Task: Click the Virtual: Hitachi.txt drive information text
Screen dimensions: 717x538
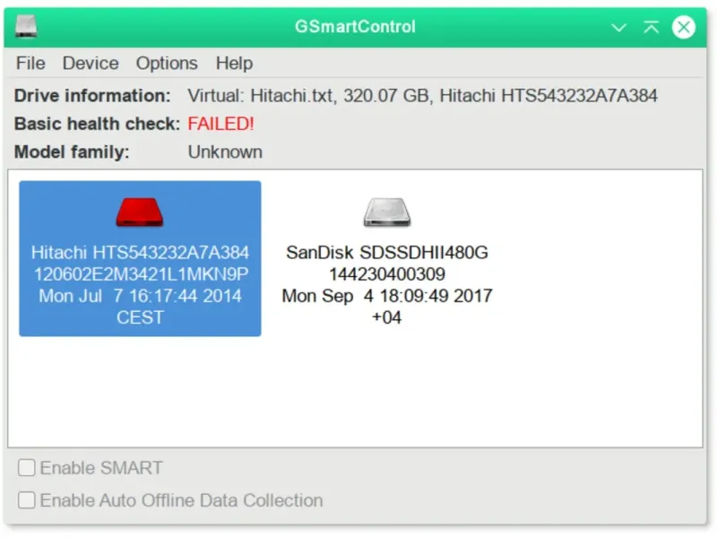Action: click(x=422, y=96)
